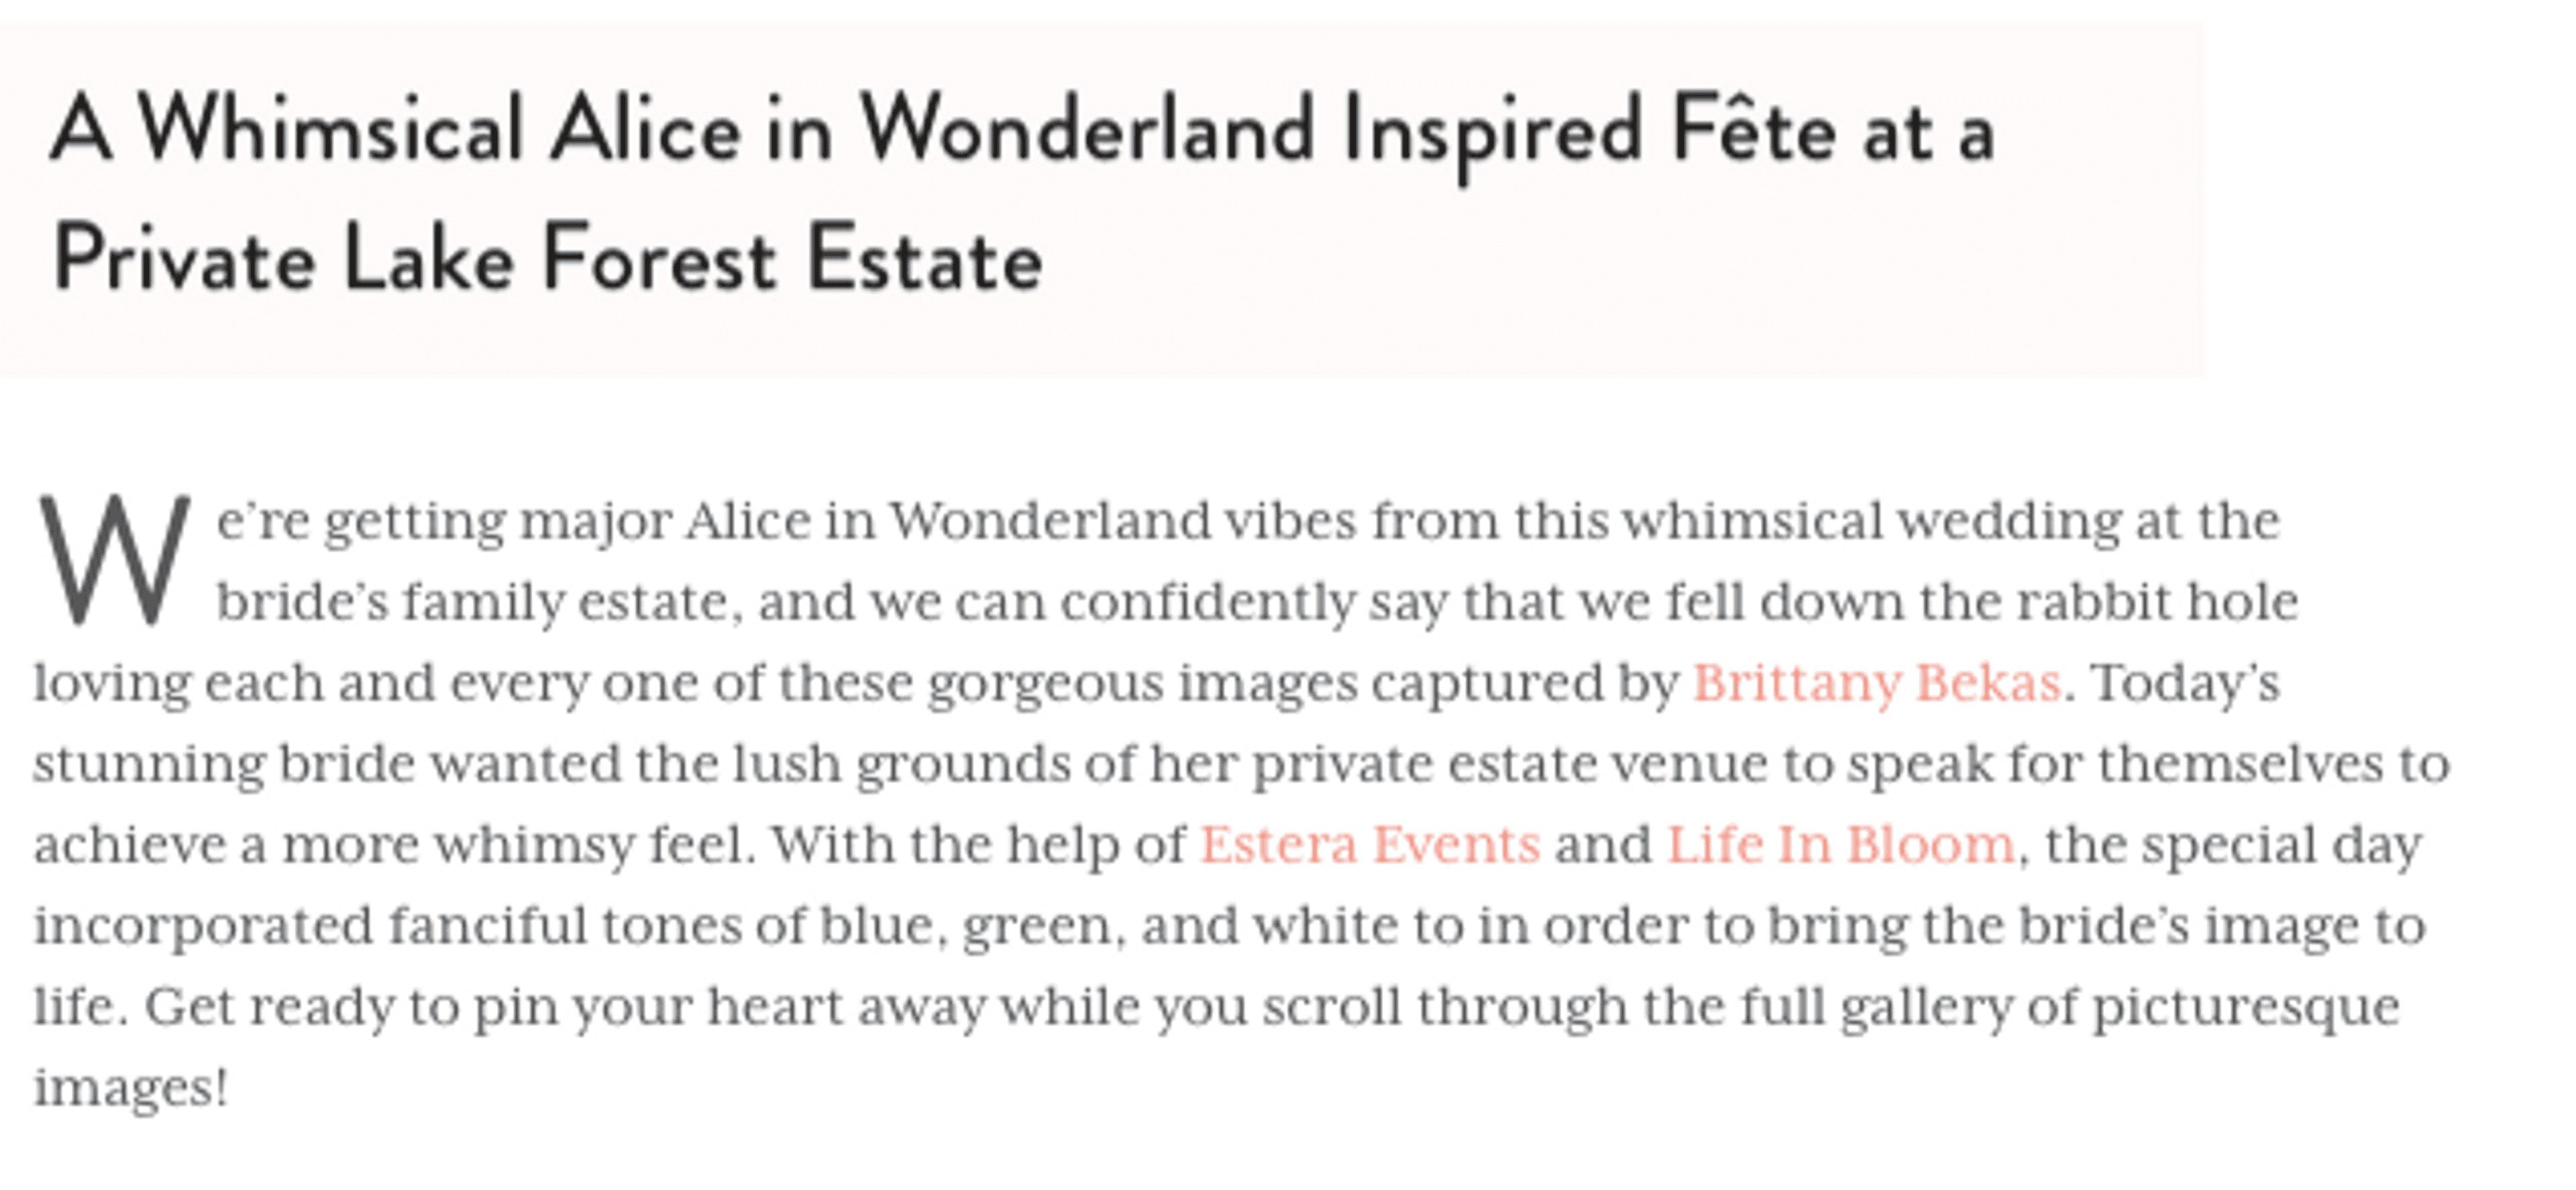Follow the Life In Bloom link
2576x1190 pixels.
[1840, 845]
